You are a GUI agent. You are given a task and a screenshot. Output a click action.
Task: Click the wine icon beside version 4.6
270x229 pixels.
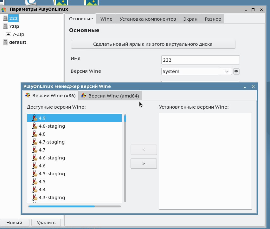coord(35,166)
